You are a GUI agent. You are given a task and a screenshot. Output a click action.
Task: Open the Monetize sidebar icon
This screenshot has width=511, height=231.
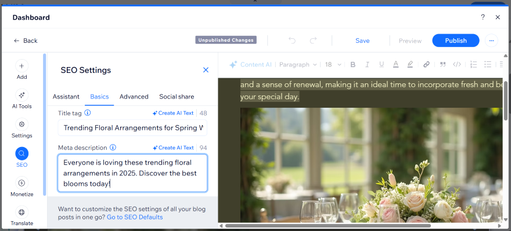point(22,183)
